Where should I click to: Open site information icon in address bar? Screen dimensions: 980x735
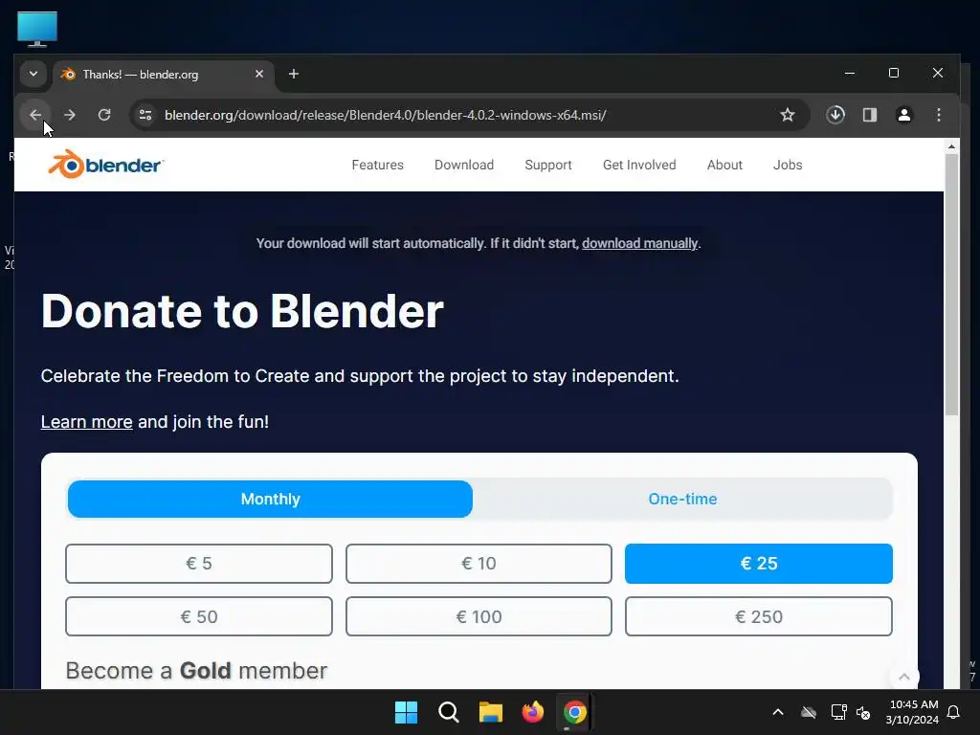(x=145, y=115)
